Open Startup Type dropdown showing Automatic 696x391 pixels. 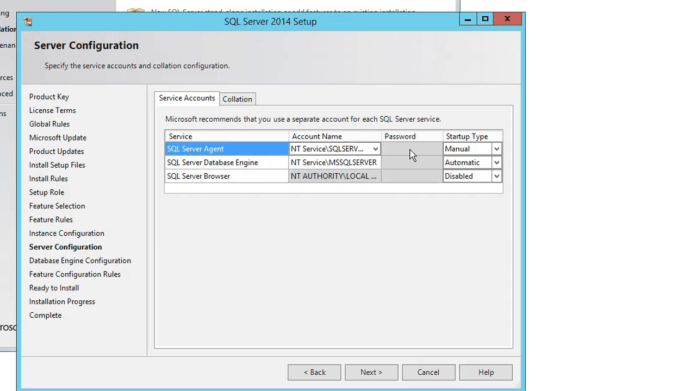pos(496,162)
